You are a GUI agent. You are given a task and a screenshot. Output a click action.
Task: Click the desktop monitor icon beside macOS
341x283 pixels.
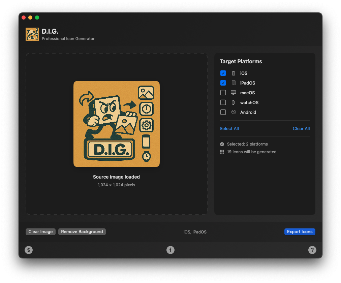pyautogui.click(x=234, y=93)
